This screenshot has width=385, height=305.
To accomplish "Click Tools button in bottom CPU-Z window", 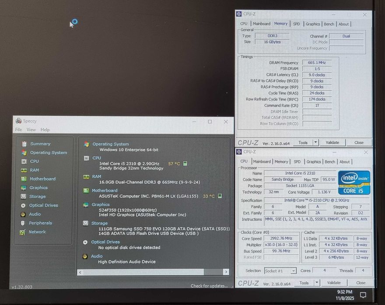I will tap(304, 283).
